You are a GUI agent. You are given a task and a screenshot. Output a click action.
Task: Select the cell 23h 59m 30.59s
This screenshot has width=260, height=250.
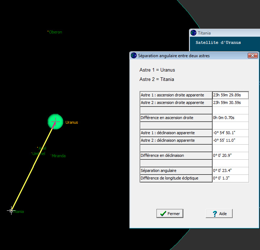pos(231,103)
